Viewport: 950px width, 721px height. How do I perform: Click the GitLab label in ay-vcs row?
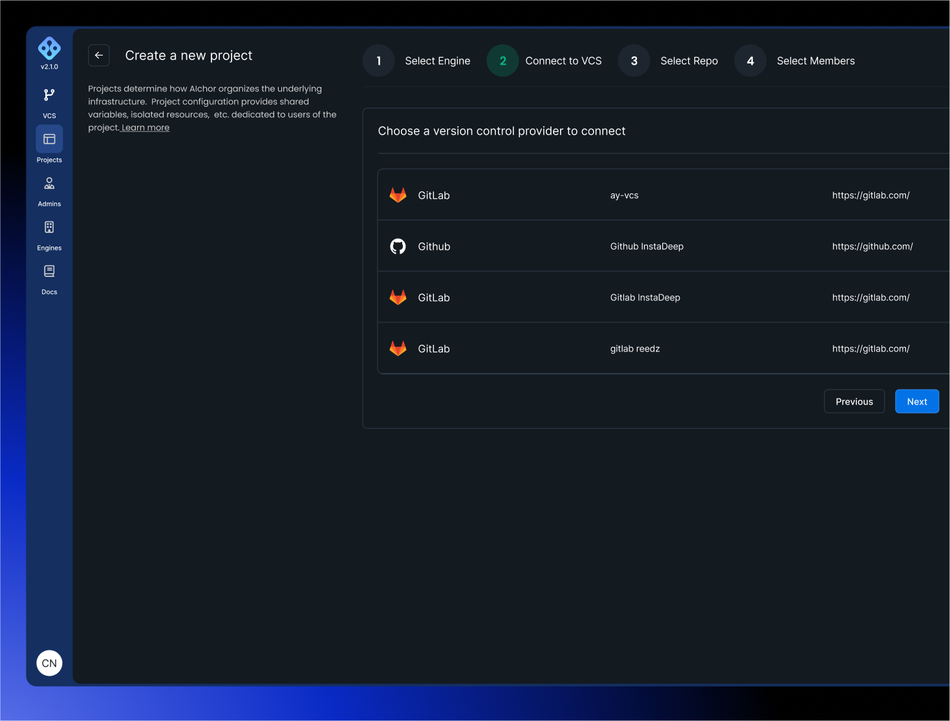[434, 195]
